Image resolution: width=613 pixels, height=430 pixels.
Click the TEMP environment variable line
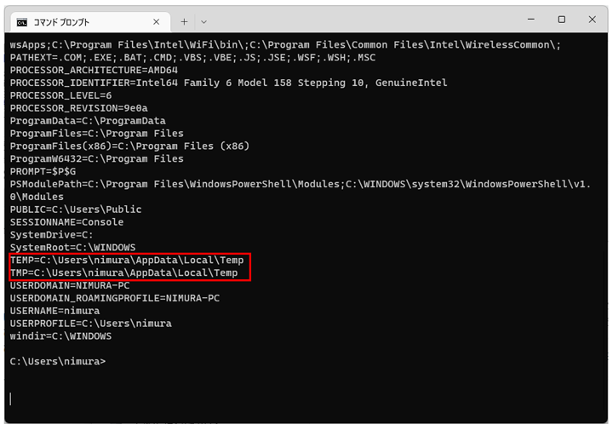pyautogui.click(x=127, y=260)
